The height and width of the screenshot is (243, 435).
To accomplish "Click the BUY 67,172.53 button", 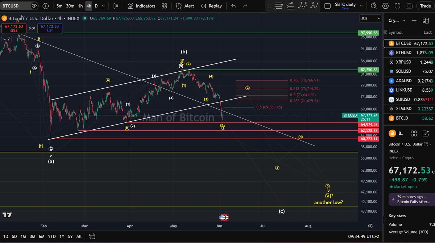I will [50, 28].
